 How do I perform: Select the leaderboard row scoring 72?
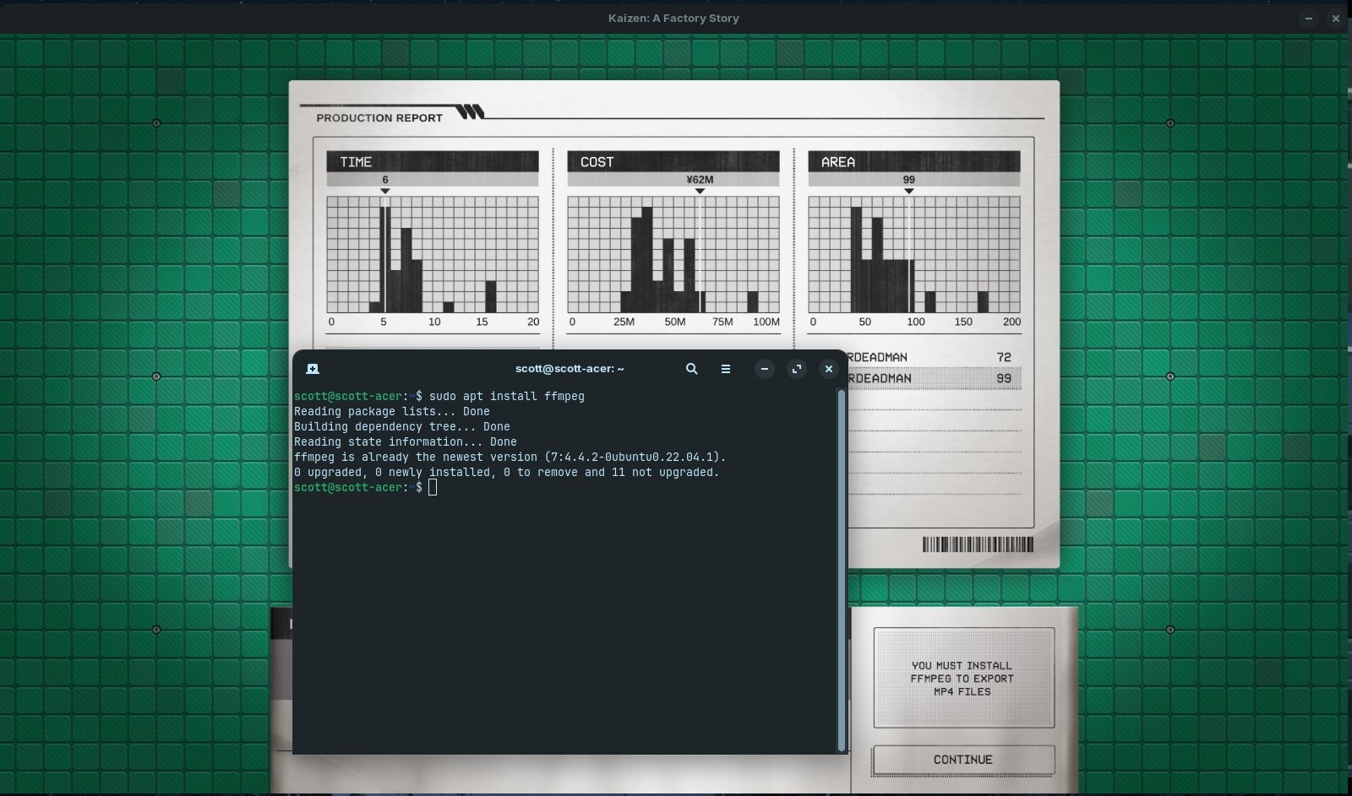point(934,357)
